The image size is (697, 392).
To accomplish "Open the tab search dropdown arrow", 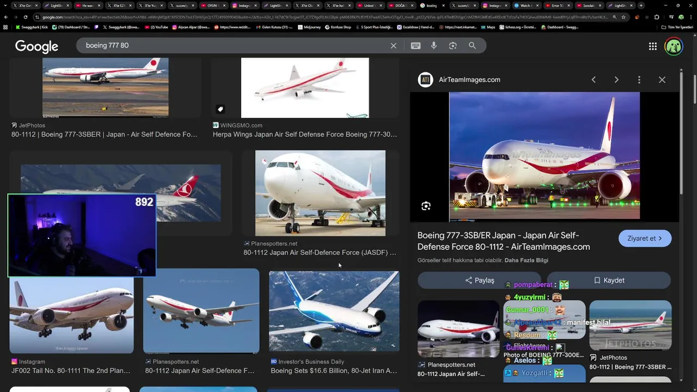I will [x=5, y=5].
